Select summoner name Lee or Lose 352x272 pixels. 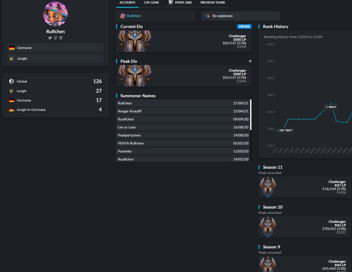point(127,127)
